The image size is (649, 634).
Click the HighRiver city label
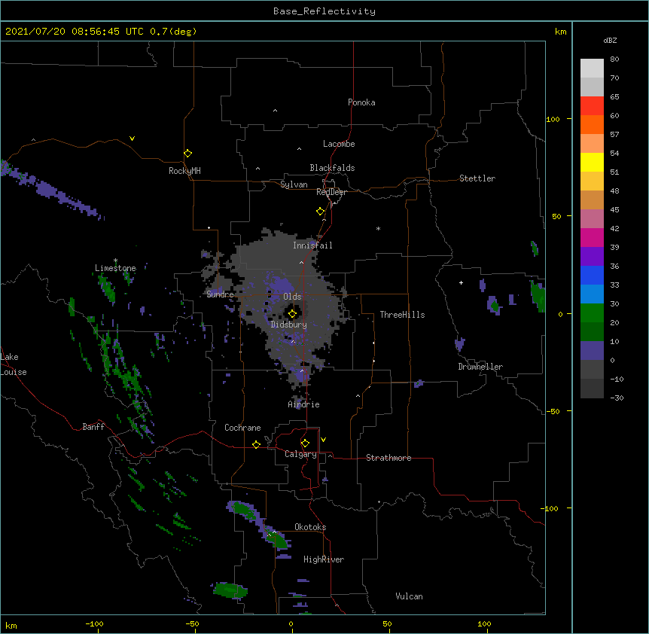pos(324,559)
